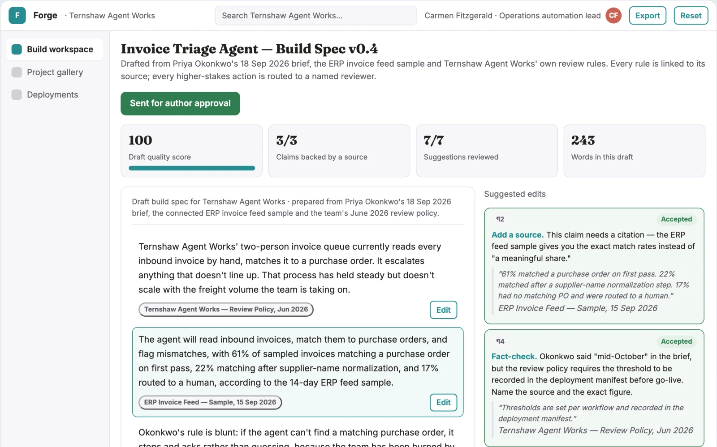Select the Deployments sidebar icon

coord(17,94)
